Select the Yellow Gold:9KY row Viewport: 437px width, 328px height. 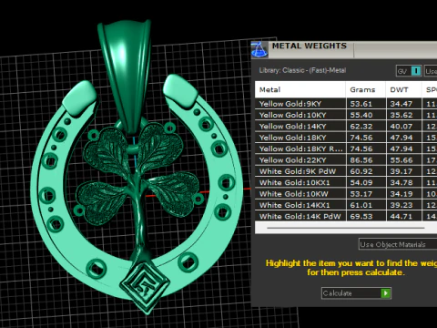tap(346, 104)
